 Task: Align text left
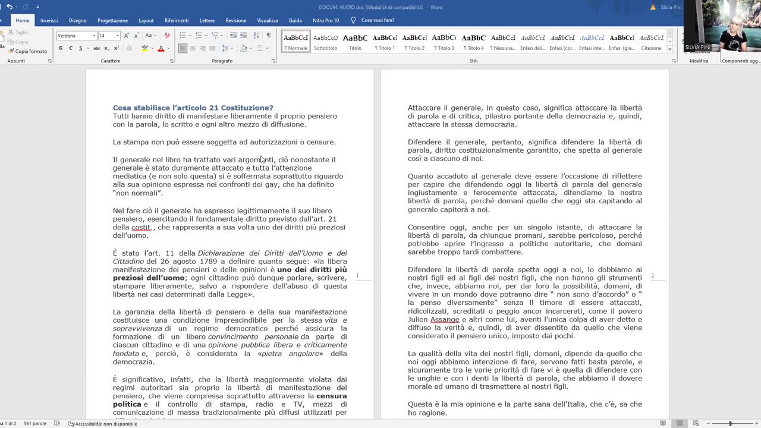click(183, 48)
